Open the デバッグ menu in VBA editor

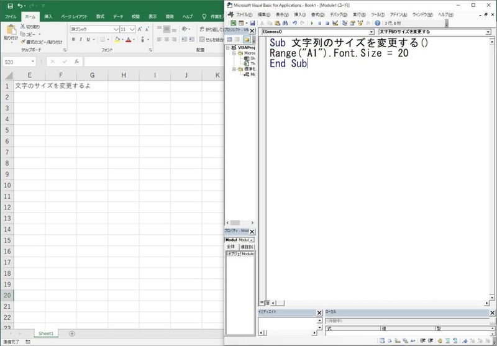[339, 15]
